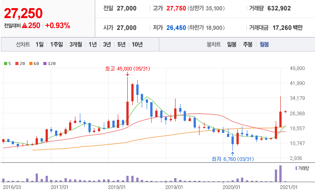Click the 거래량 value 632,902

pos(279,8)
